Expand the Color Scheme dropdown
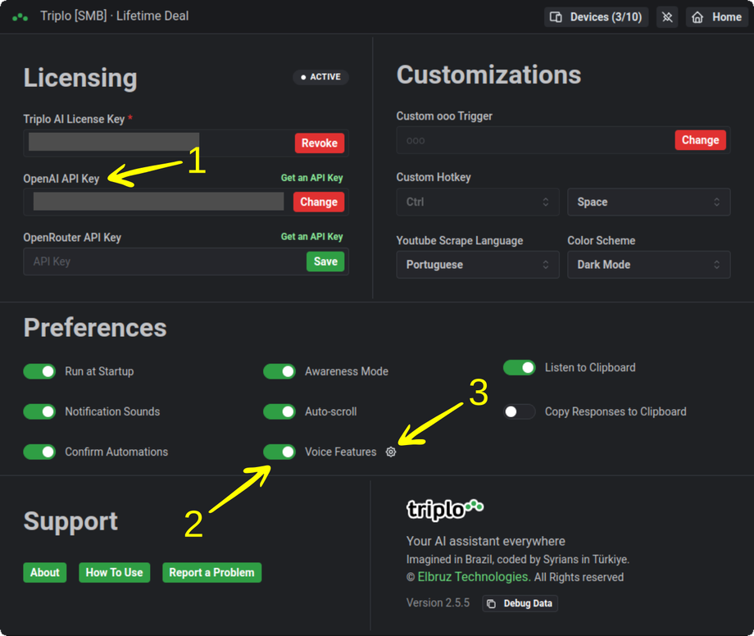 tap(648, 265)
